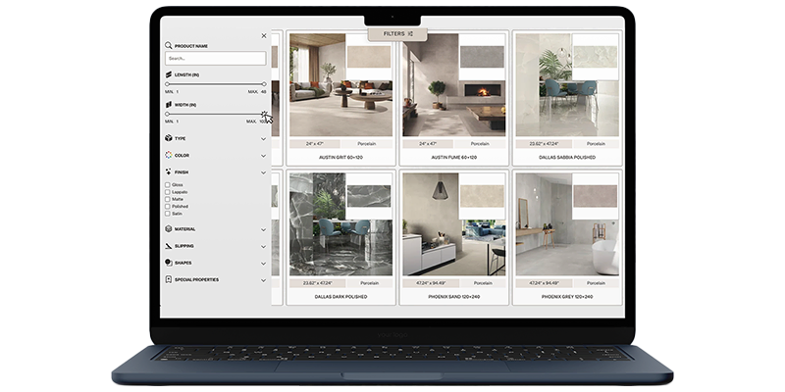Viewport: 785px width, 392px height.
Task: Click the Shapes filter icon
Action: click(169, 263)
